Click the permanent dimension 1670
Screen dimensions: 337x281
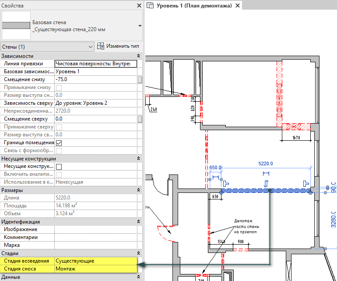point(296,138)
